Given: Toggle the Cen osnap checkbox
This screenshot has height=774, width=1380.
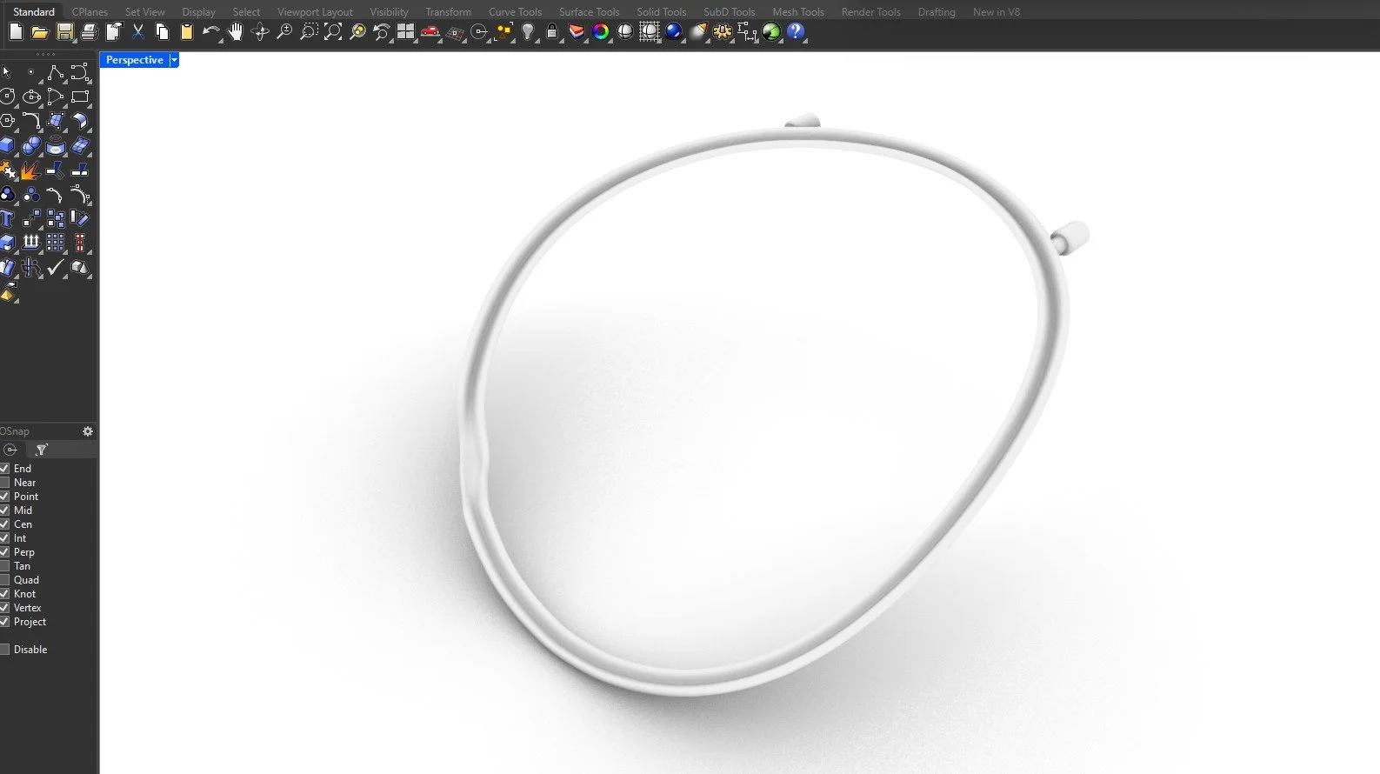Looking at the screenshot, I should coord(4,524).
